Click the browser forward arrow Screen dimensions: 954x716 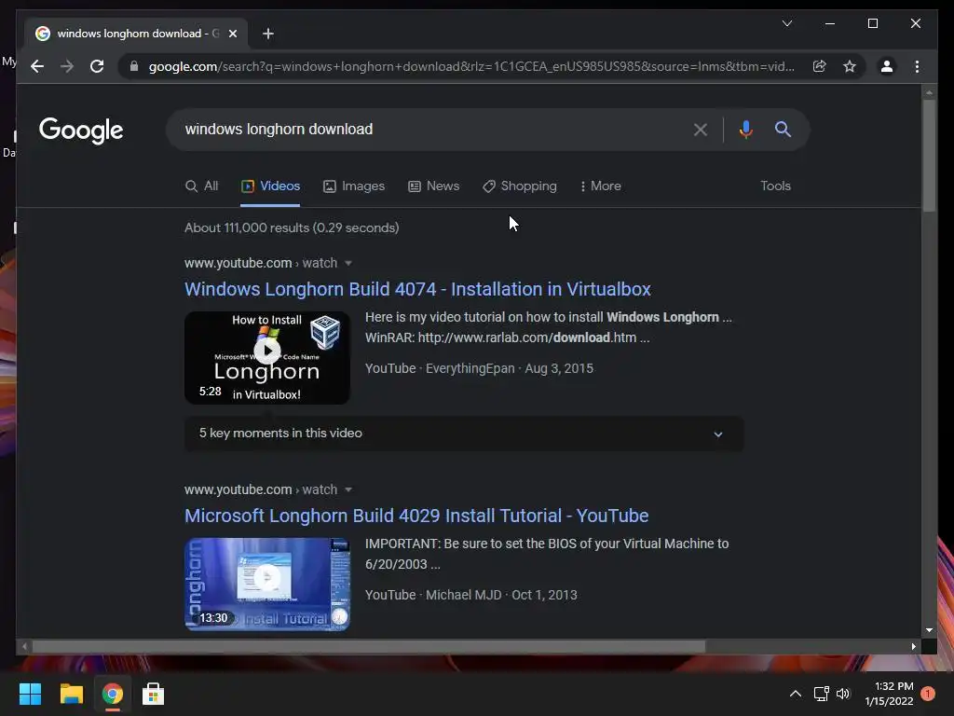pyautogui.click(x=67, y=66)
